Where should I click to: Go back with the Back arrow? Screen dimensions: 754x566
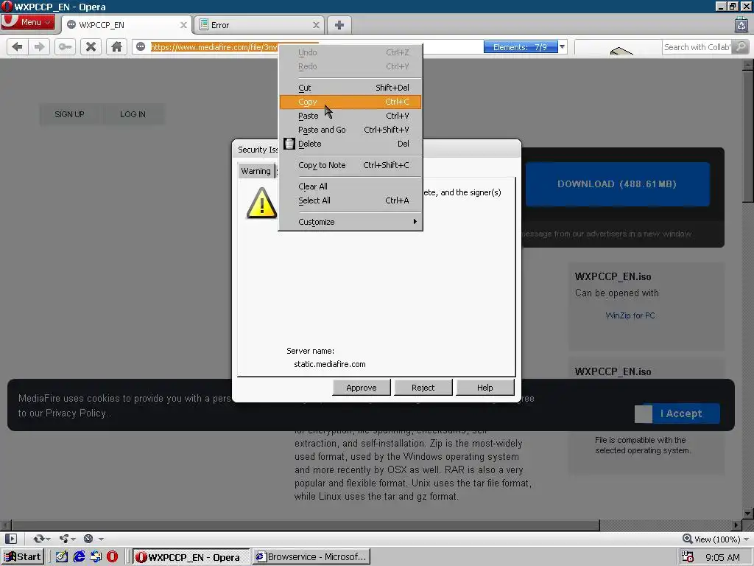[17, 46]
